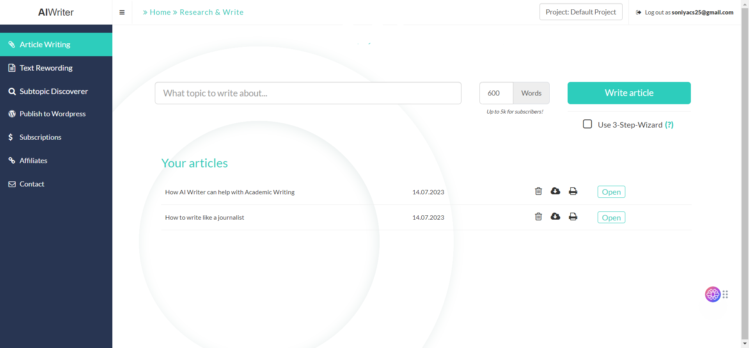
Task: Click the Text Rewording document icon
Action: pyautogui.click(x=12, y=68)
